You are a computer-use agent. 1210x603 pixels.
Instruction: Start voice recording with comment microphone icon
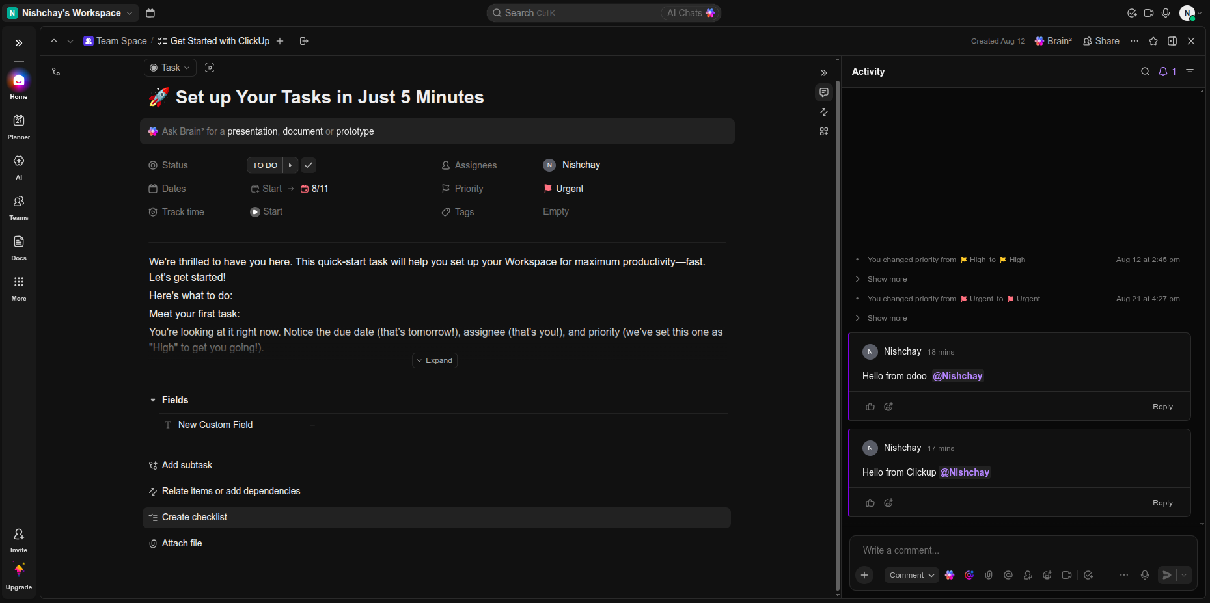click(x=1145, y=575)
